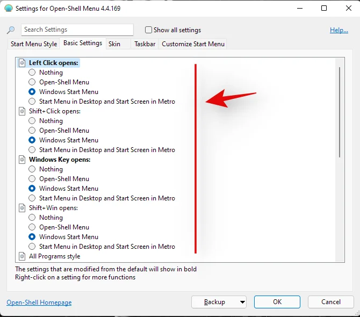The height and width of the screenshot is (317, 360).
Task: Click the settings icon beside Windows Key opens
Action: (22, 160)
